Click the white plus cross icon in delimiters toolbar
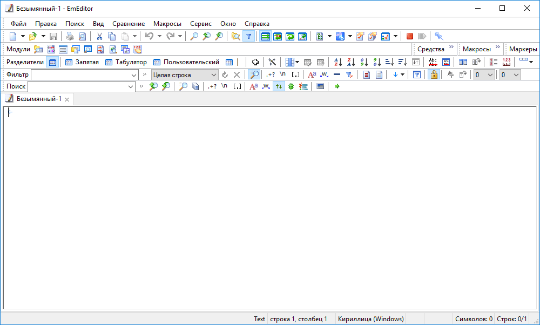This screenshot has height=325, width=540. click(255, 62)
